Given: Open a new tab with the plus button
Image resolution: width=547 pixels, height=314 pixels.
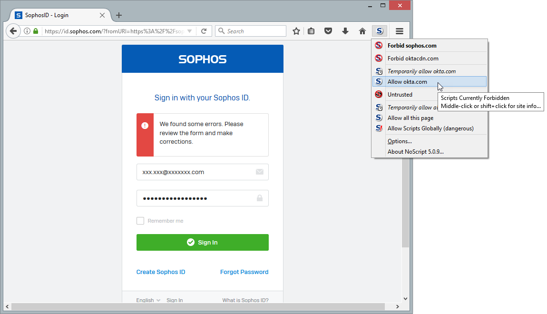Looking at the screenshot, I should tap(119, 15).
